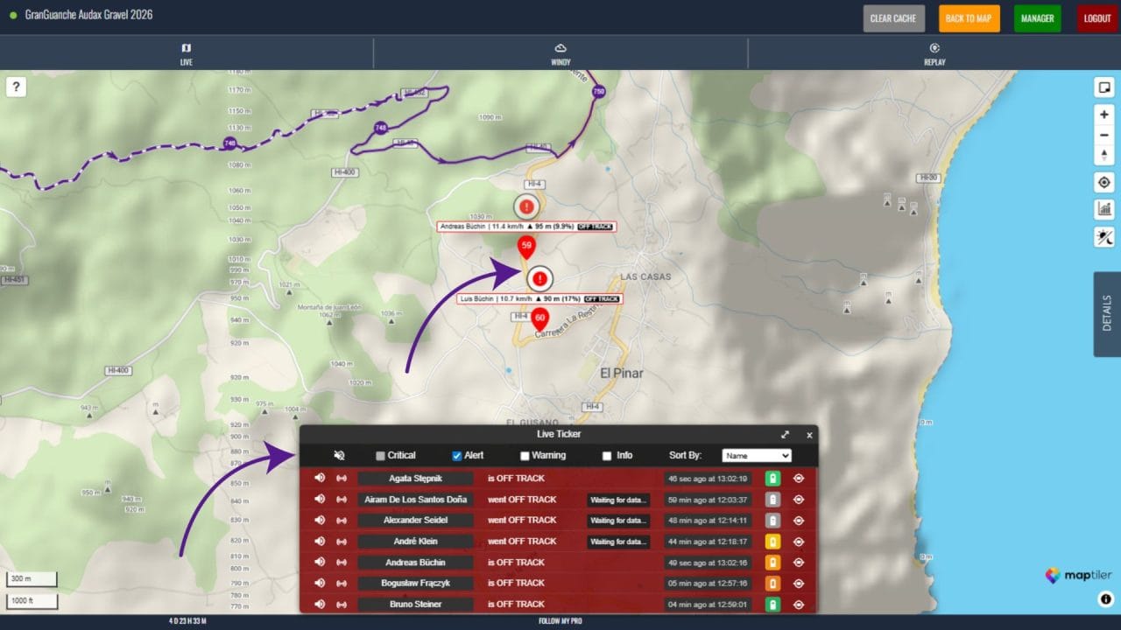1121x630 pixels.
Task: Toggle day/night map mode icon
Action: pos(1104,236)
